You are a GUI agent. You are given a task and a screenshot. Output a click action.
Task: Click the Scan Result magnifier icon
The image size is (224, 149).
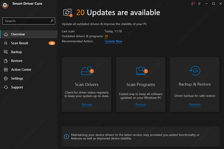[6, 43]
